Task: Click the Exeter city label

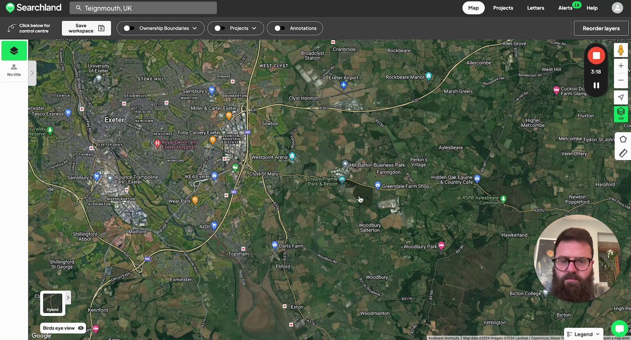Action: 114,120
